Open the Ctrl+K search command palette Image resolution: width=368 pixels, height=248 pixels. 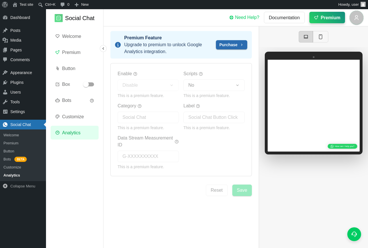47,5
